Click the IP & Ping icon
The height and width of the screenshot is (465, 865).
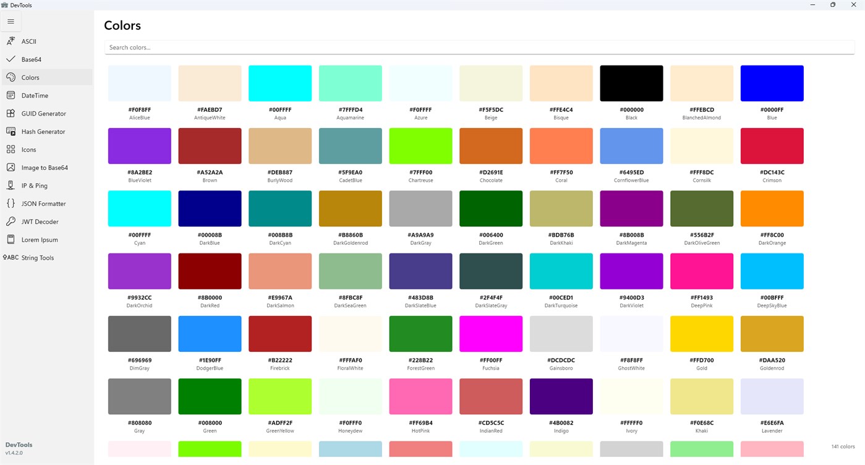pyautogui.click(x=11, y=185)
